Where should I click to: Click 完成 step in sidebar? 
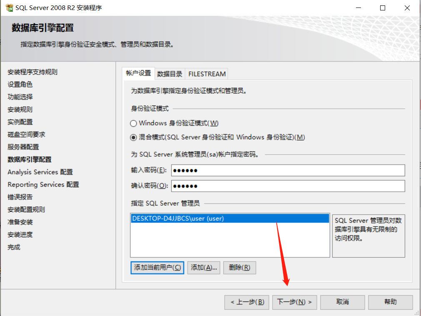coord(14,247)
